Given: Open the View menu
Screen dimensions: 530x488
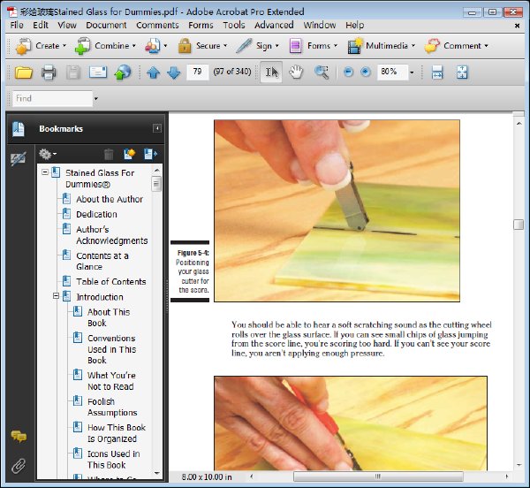Looking at the screenshot, I should click(67, 25).
